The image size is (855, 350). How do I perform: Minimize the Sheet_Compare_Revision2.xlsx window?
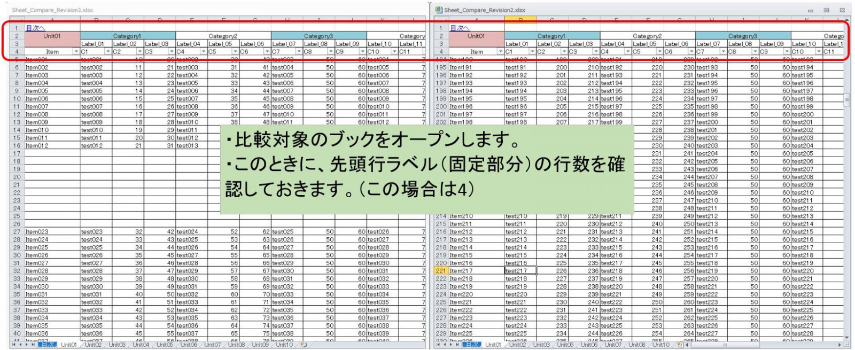(810, 10)
